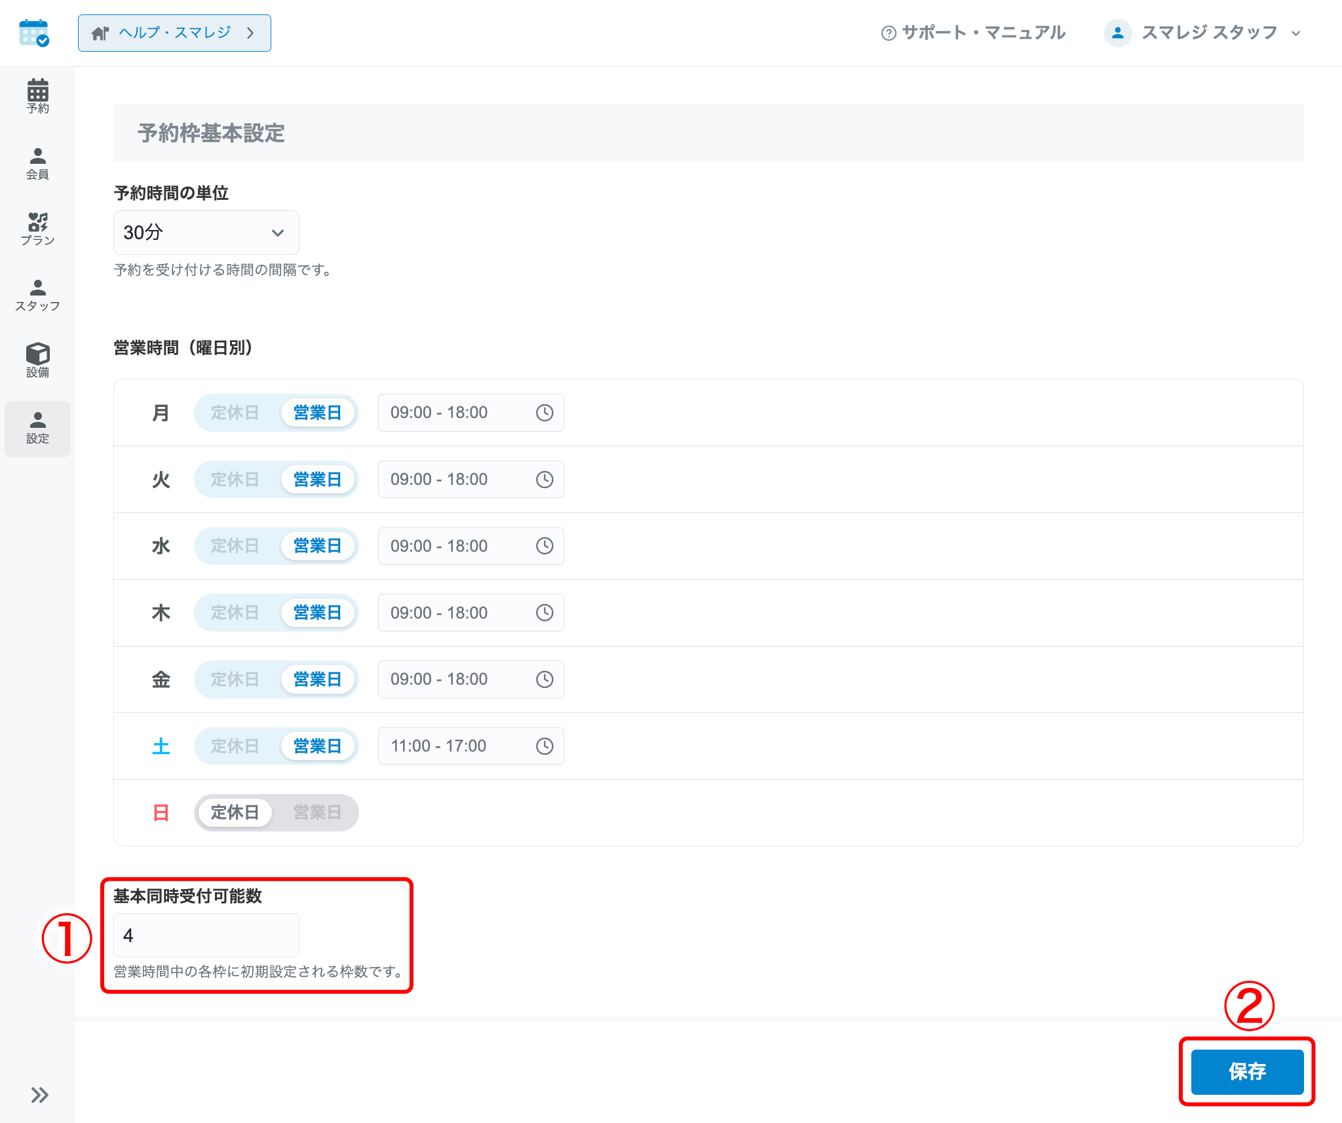The height and width of the screenshot is (1123, 1342).
Task: Open the ヘルプ・スマレジ store breadcrumb selector
Action: pyautogui.click(x=174, y=33)
